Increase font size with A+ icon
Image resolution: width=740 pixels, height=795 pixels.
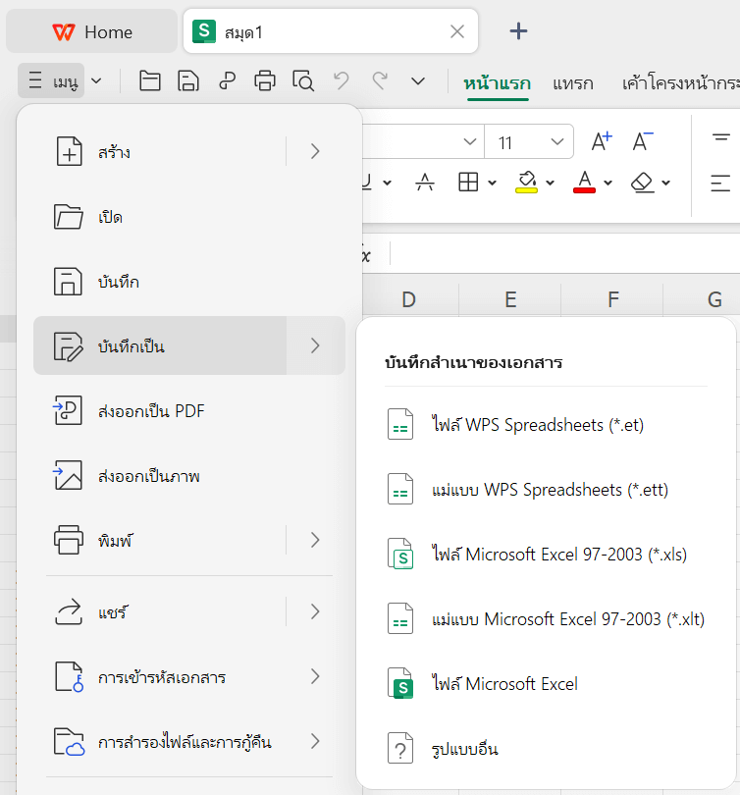point(602,141)
